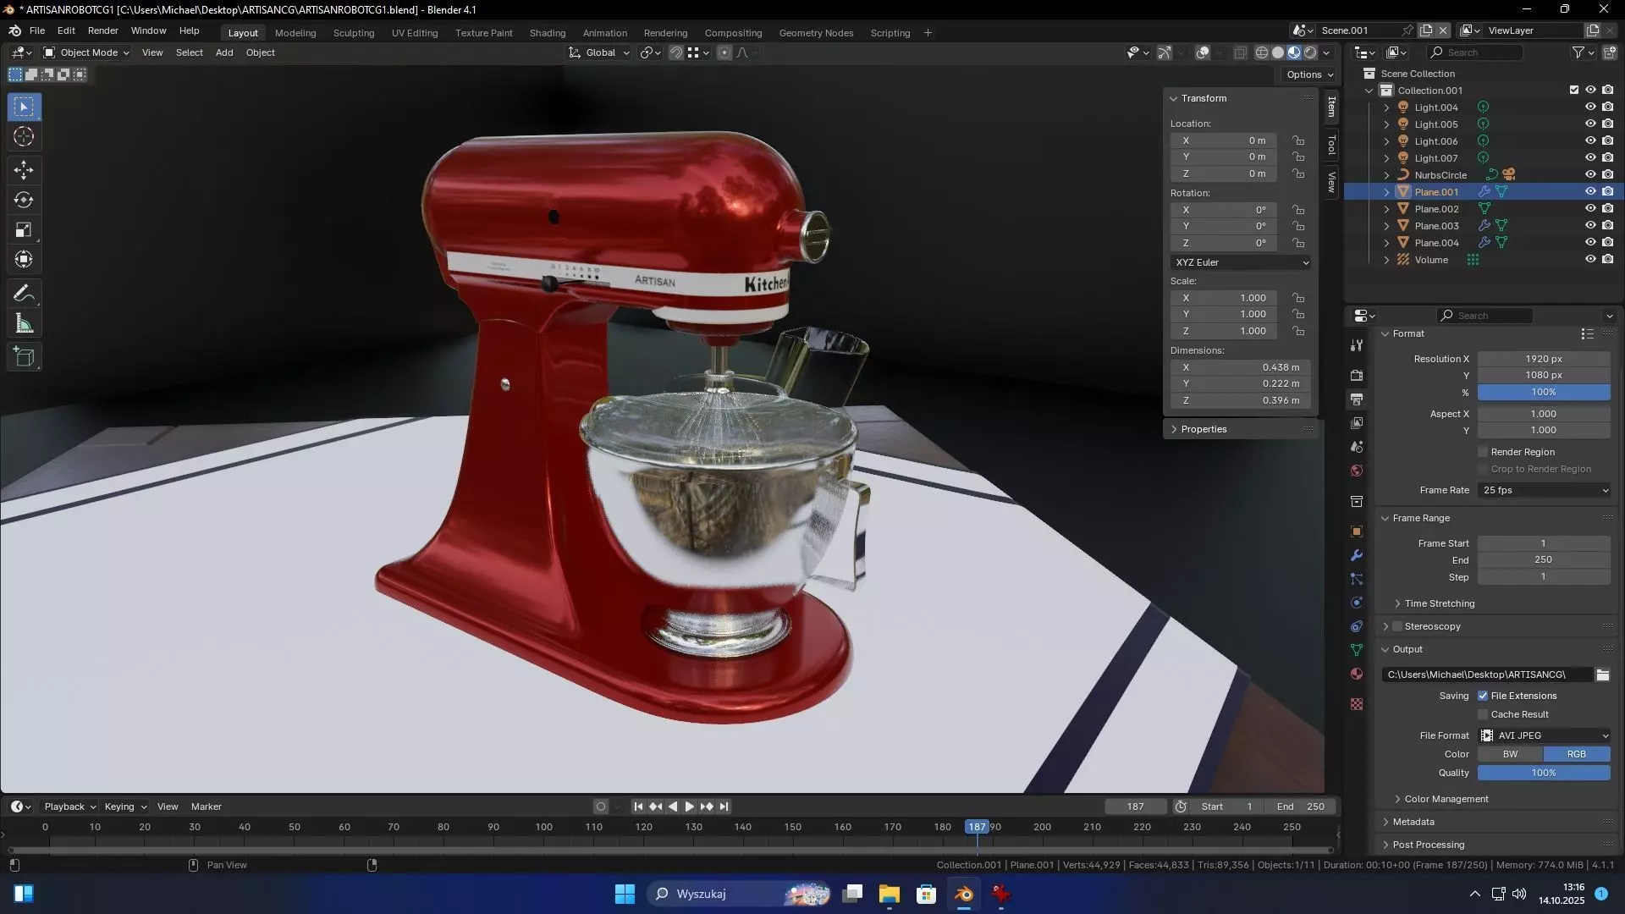Enable Cache Result checkbox
The image size is (1625, 914).
[x=1483, y=714]
